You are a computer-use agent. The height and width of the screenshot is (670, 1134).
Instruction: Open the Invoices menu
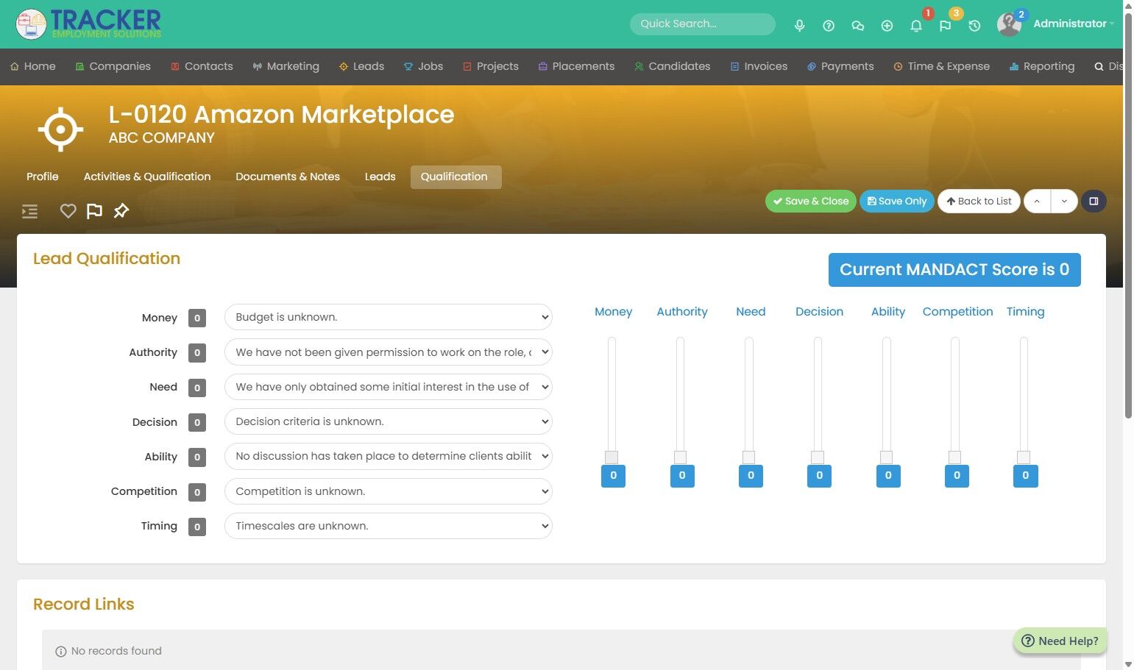coord(759,66)
